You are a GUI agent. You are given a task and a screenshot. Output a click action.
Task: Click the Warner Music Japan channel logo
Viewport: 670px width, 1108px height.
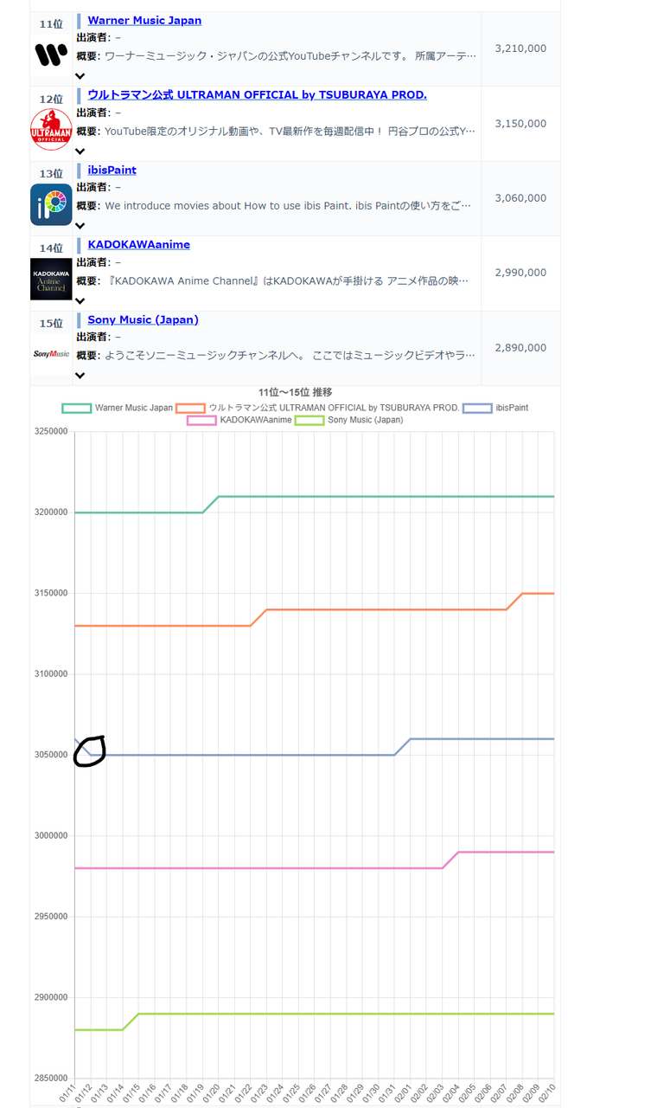51,55
